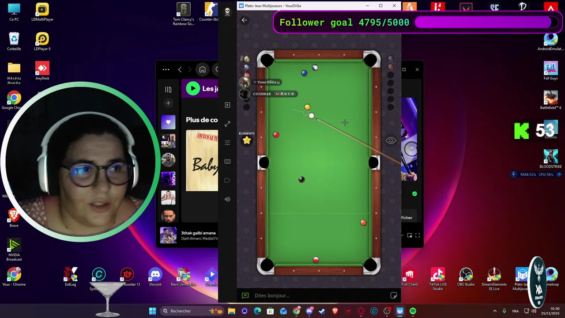The width and height of the screenshot is (565, 318).
Task: Click the chat bubble icon near input
Action: [245, 295]
